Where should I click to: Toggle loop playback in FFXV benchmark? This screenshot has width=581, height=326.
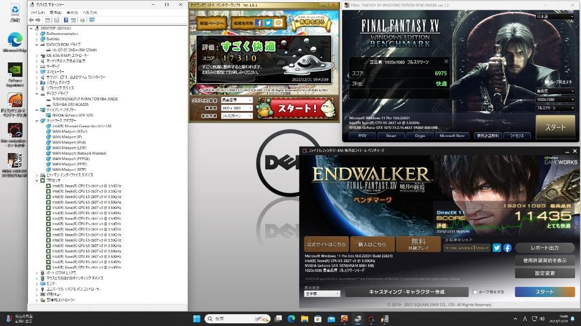547,82
